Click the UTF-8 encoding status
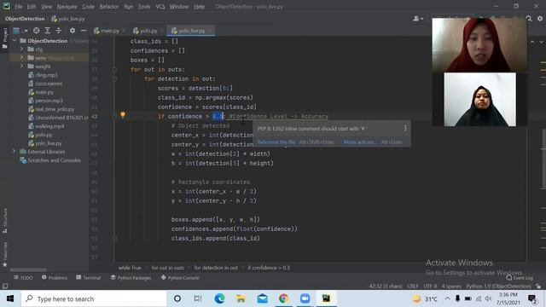The image size is (546, 307). pos(430,287)
